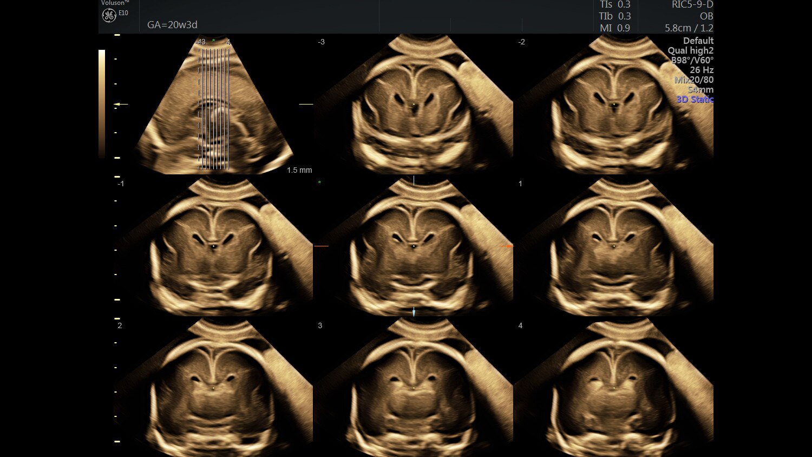This screenshot has width=812, height=457.
Task: Click the GA=20w3d gestational age text
Action: tap(172, 25)
